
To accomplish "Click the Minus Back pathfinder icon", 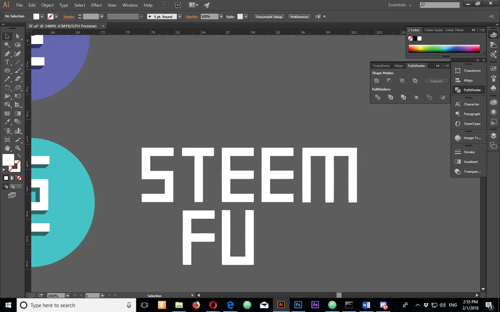I will point(443,97).
